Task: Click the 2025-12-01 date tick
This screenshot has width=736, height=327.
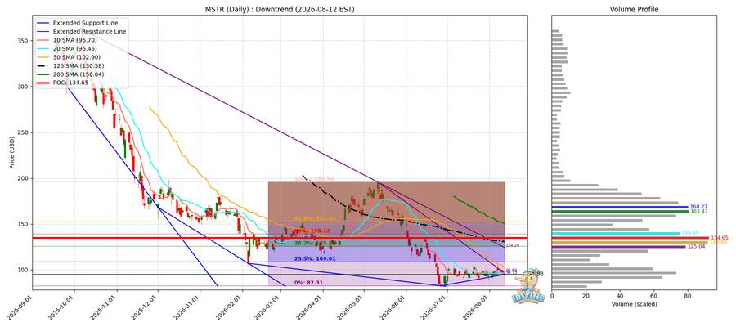Action: click(x=146, y=307)
